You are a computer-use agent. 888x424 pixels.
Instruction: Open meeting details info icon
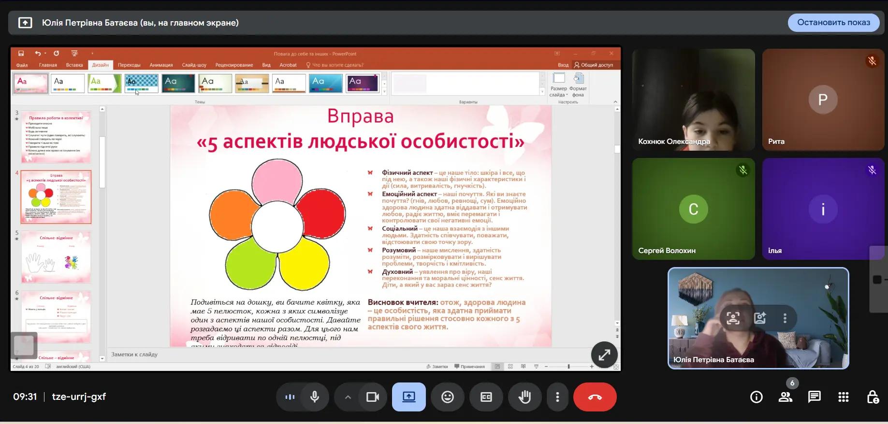coord(756,397)
